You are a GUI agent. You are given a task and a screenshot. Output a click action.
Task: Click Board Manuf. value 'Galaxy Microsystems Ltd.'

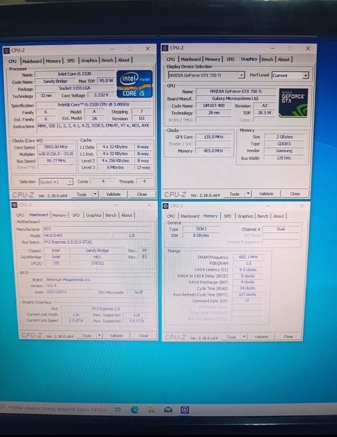point(236,98)
